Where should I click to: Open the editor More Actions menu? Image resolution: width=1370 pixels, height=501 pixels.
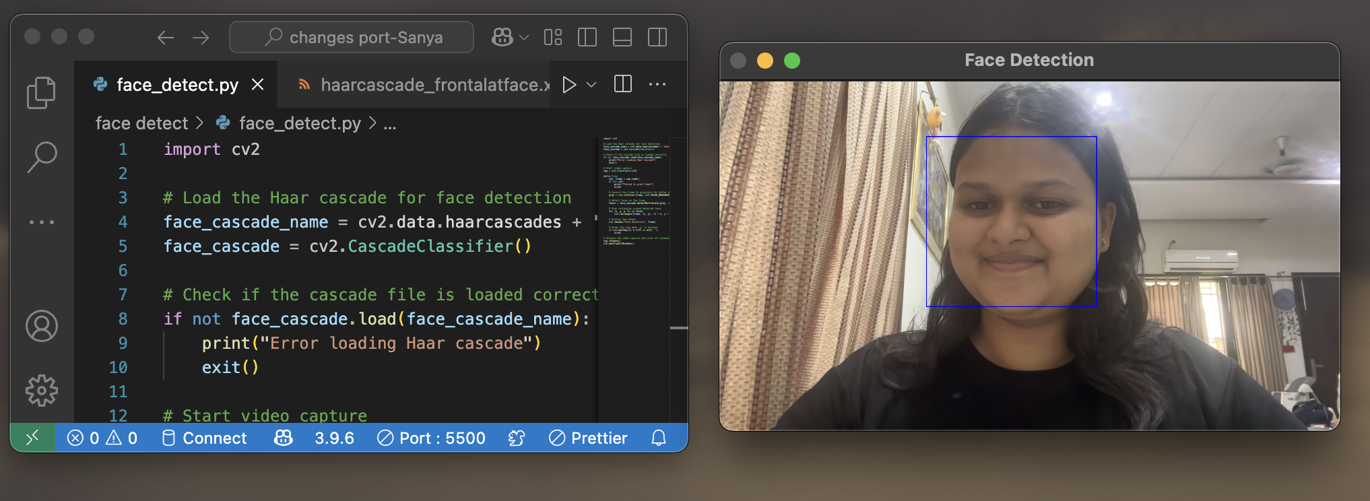click(657, 84)
